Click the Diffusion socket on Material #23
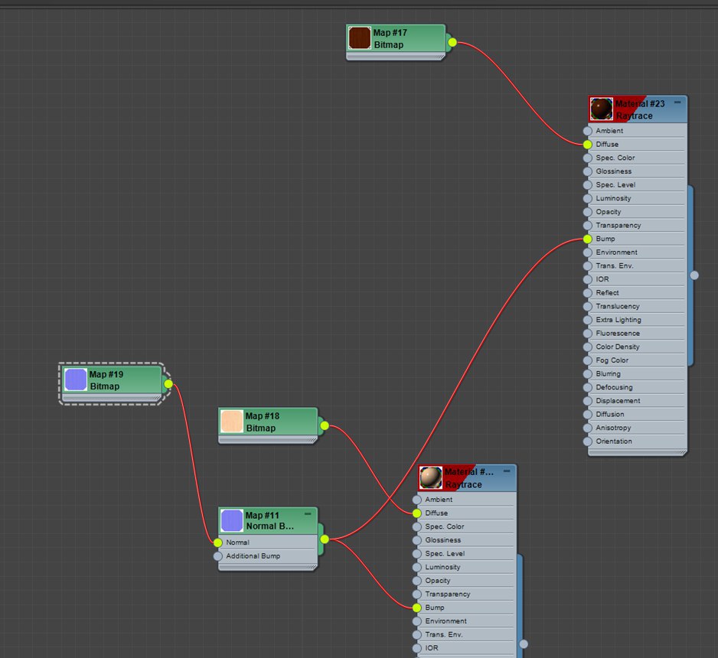This screenshot has height=658, width=718. tap(588, 415)
